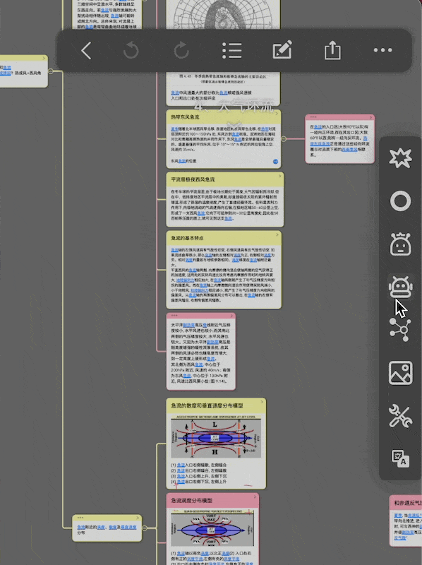Select the 急流的基本特点 card title
The image size is (422, 565).
click(x=187, y=238)
